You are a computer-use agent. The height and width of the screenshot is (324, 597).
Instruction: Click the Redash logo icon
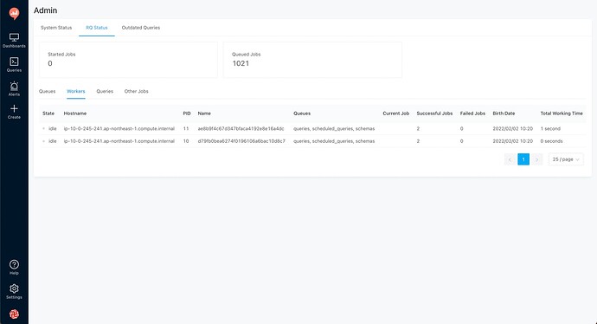14,13
